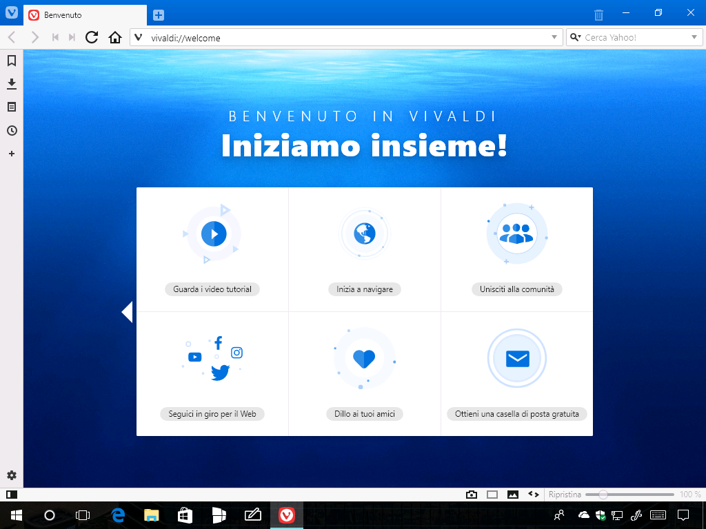Reload the current page
Screen dimensions: 706x529
coord(92,37)
